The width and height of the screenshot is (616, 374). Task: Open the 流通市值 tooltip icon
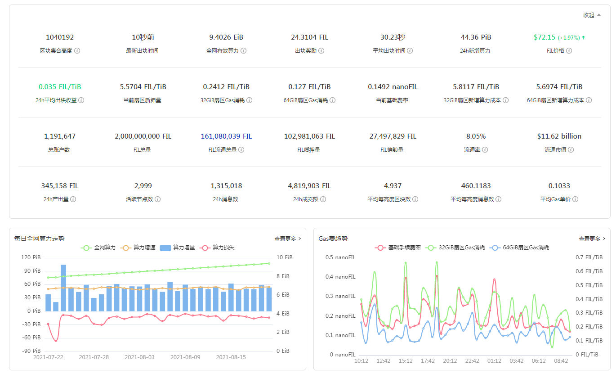tap(571, 149)
